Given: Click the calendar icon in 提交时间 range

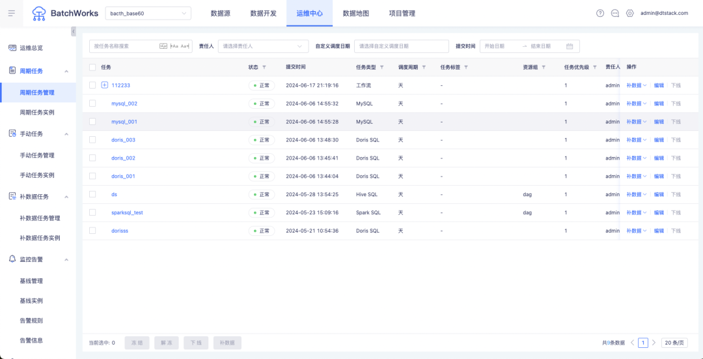Looking at the screenshot, I should tap(570, 46).
